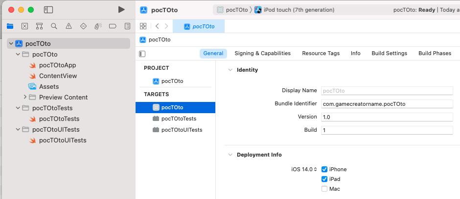Image resolution: width=460 pixels, height=199 pixels.
Task: Run the project with the Play button
Action: (x=121, y=10)
